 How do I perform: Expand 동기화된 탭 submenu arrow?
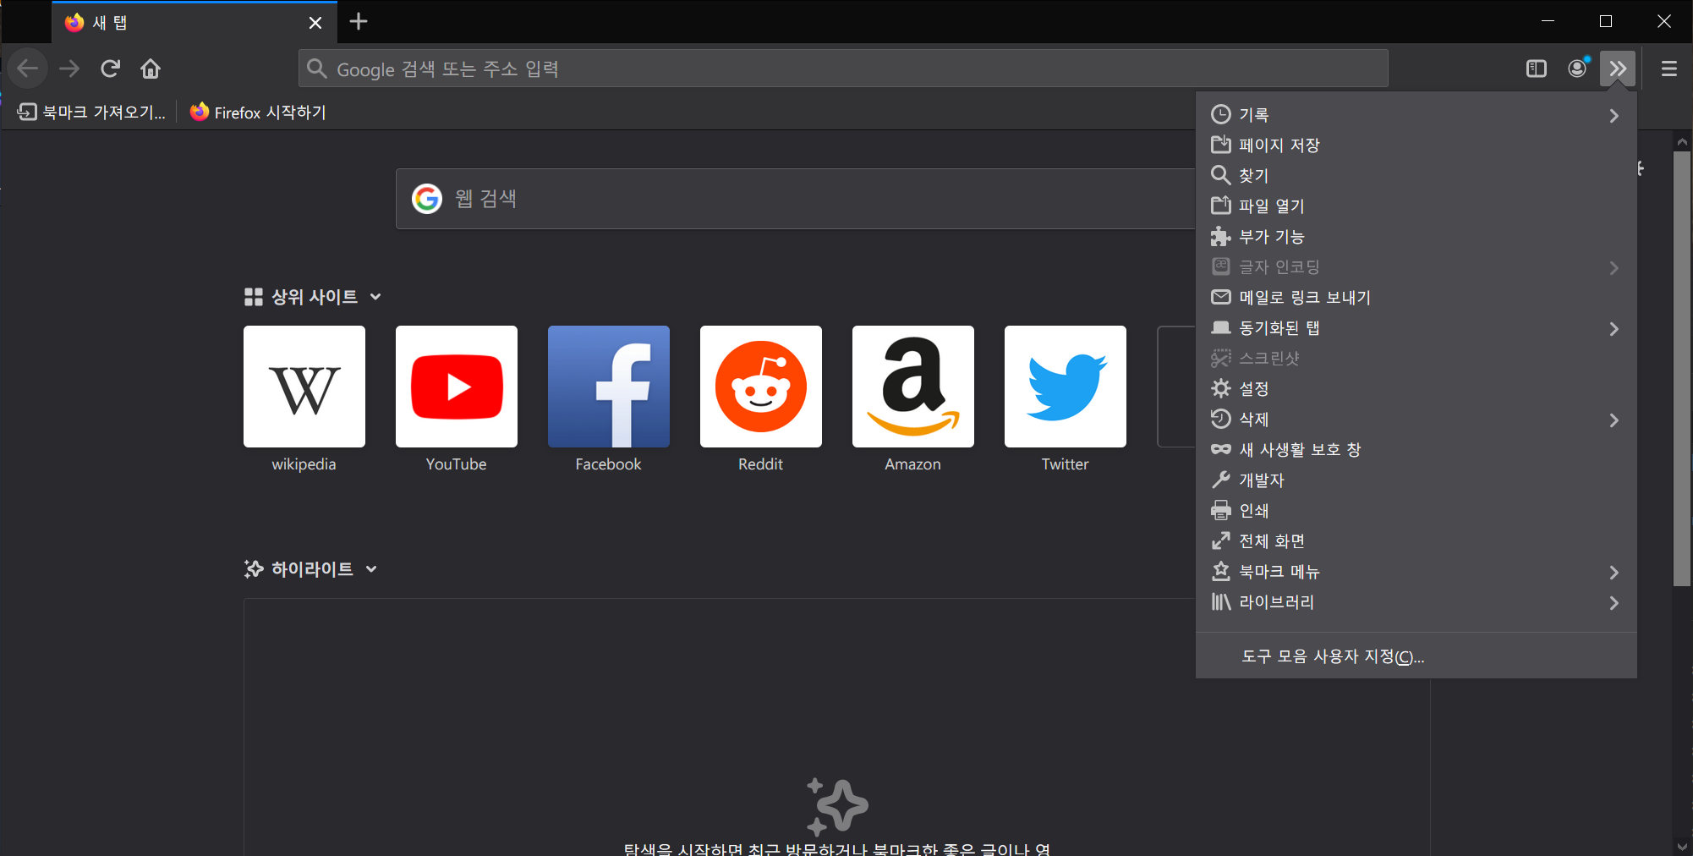pyautogui.click(x=1614, y=329)
